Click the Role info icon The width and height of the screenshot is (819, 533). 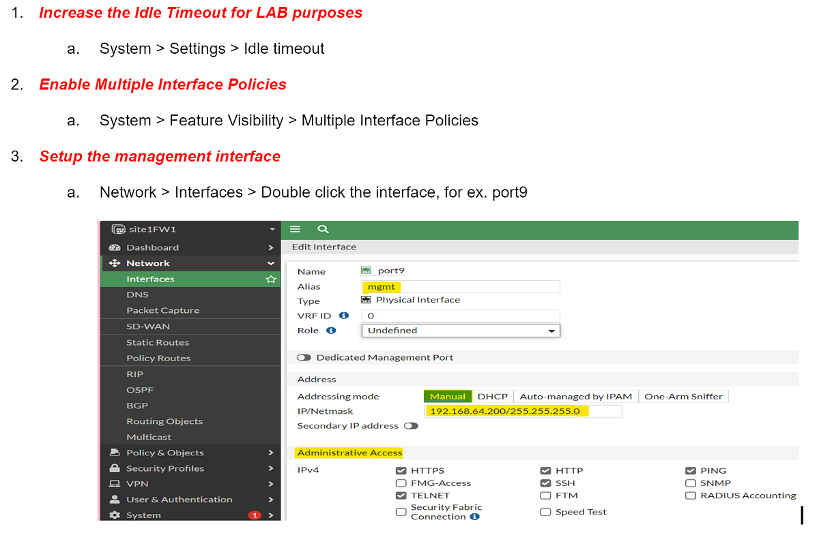click(331, 331)
